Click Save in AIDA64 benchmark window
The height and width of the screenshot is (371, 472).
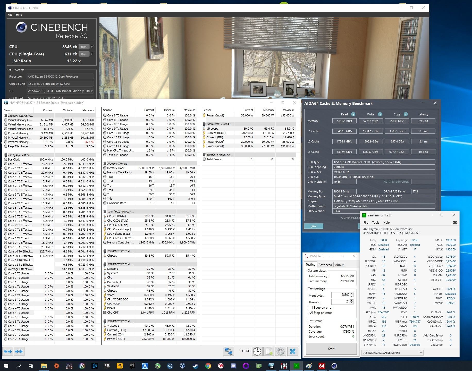pyautogui.click(x=314, y=226)
